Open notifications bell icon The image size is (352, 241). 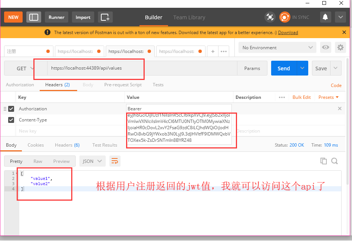[325, 17]
